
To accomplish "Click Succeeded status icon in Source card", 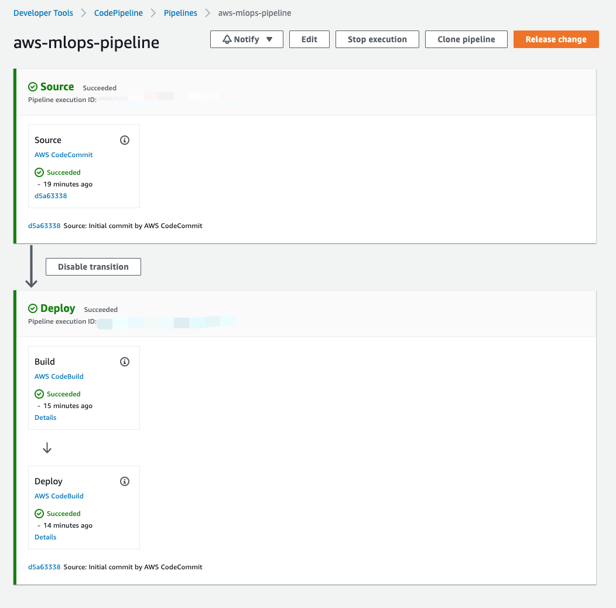I will click(39, 172).
